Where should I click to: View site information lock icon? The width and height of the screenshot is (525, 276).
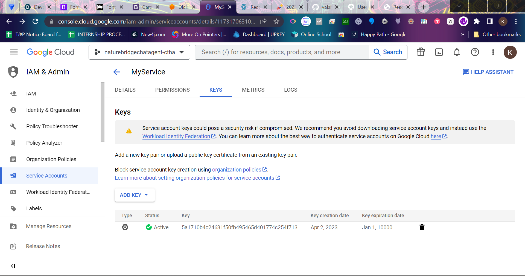pyautogui.click(x=51, y=21)
